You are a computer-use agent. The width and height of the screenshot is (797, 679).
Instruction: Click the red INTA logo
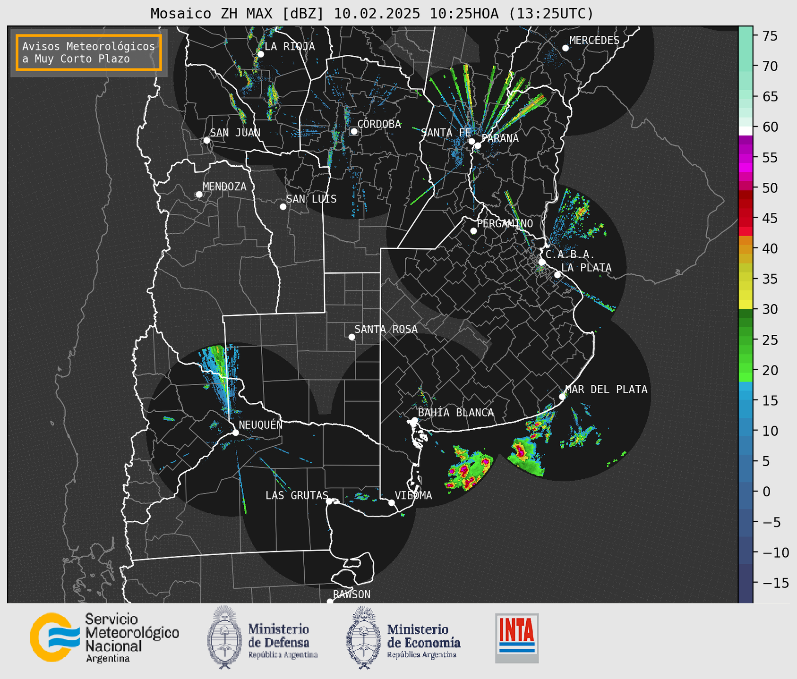[x=517, y=638]
